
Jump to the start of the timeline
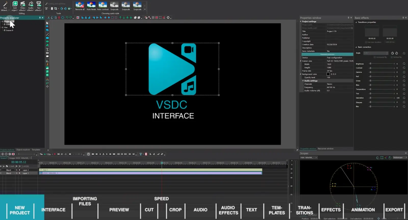pyautogui.click(x=93, y=154)
